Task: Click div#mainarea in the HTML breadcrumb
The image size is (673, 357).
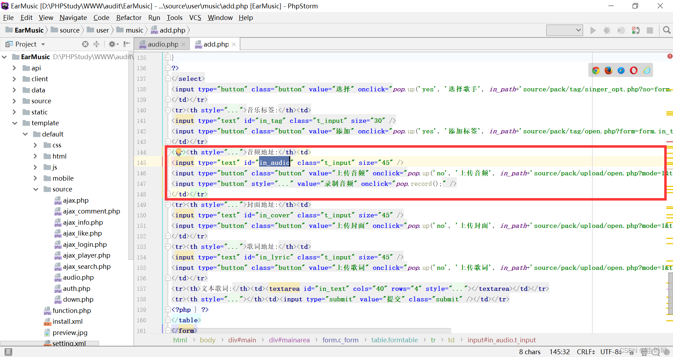Action: tap(289, 340)
